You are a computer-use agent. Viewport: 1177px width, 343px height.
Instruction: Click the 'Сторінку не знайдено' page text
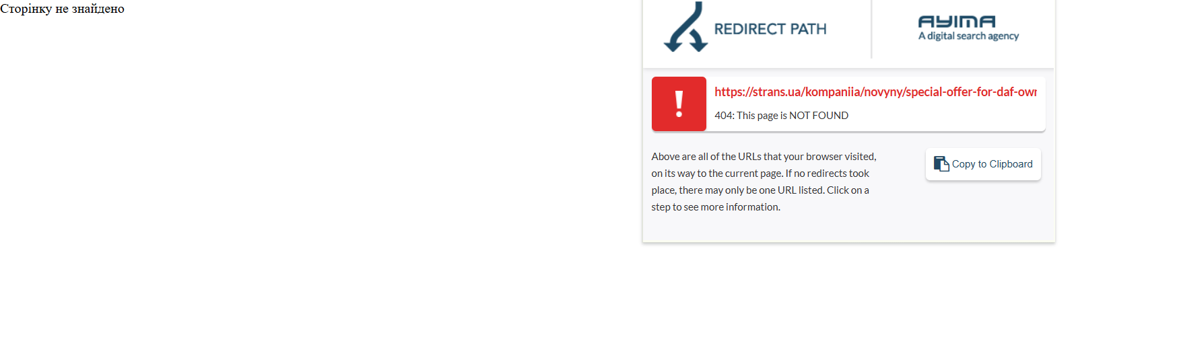coord(62,9)
